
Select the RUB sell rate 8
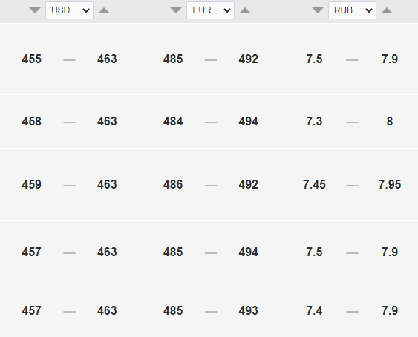tap(390, 121)
